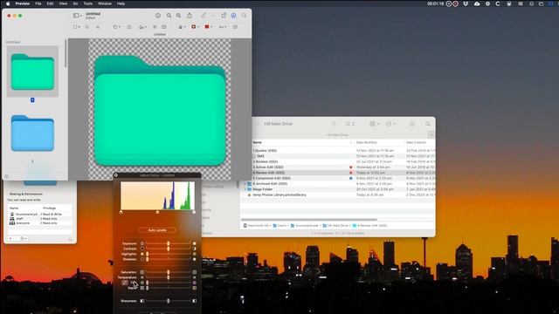Open the Preview menu
The height and width of the screenshot is (314, 559).
pyautogui.click(x=23, y=3)
